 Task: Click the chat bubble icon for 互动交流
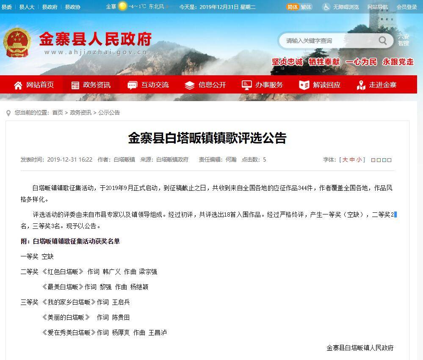pos(132,85)
